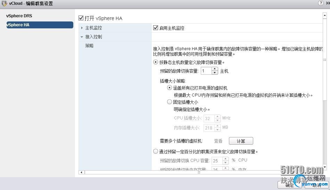Click the vertical scrollbar up arrow
Image resolution: width=330 pixels, height=190 pixels.
325,15
